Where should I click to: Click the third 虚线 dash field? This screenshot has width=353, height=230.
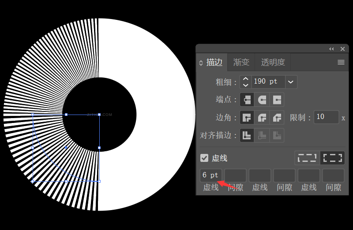(x=309, y=175)
